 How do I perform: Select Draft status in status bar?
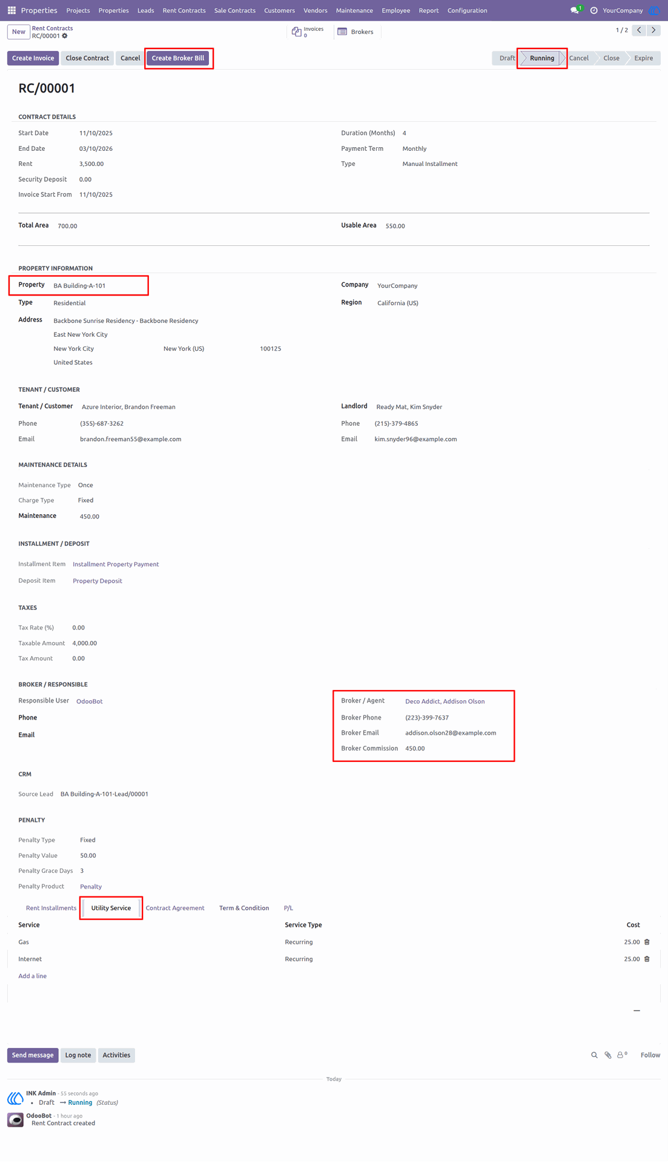click(x=507, y=58)
